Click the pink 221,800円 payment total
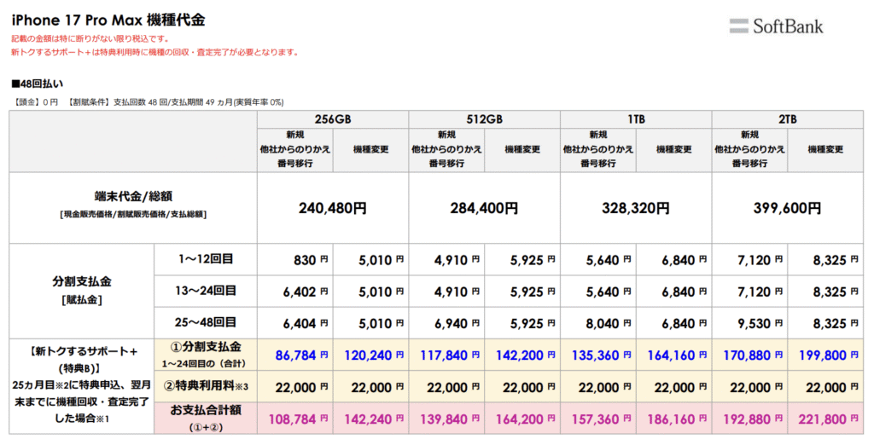The height and width of the screenshot is (445, 874). pyautogui.click(x=823, y=419)
